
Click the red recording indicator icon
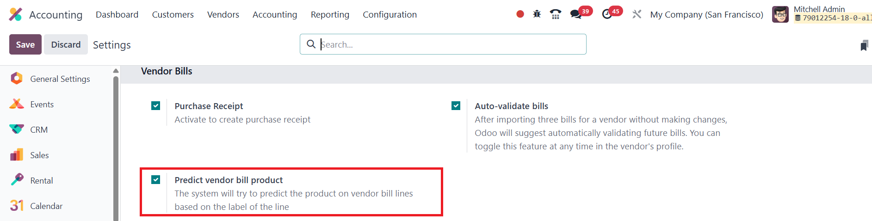coord(520,14)
